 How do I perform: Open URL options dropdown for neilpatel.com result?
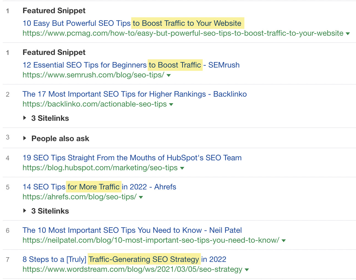click(284, 240)
